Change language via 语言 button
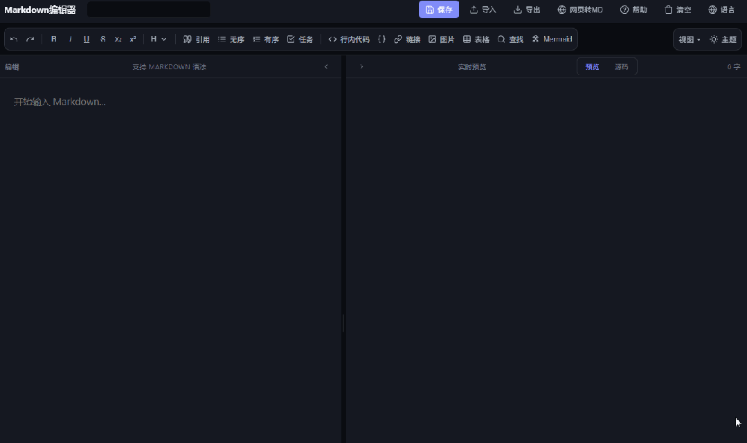Image resolution: width=747 pixels, height=443 pixels. pyautogui.click(x=721, y=10)
